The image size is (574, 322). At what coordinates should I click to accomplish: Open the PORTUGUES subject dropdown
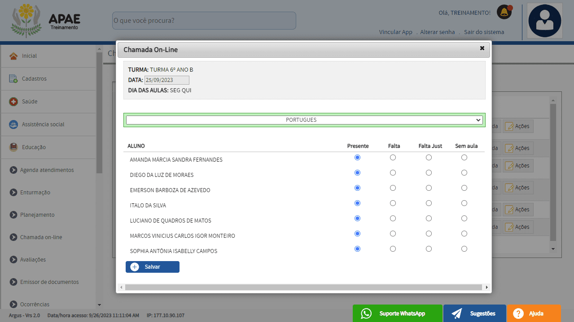click(304, 120)
